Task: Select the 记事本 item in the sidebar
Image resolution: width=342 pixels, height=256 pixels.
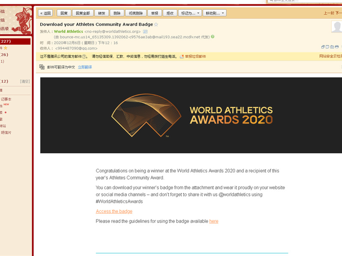Action: [x=6, y=99]
